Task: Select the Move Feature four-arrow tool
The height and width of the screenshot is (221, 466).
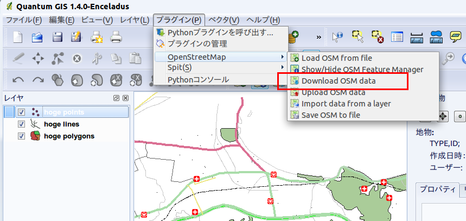Action: (x=38, y=59)
